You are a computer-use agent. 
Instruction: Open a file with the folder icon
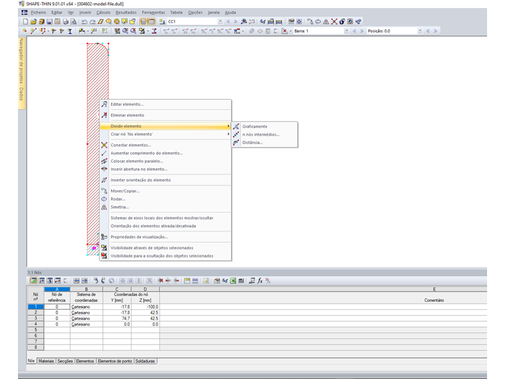tap(33, 21)
